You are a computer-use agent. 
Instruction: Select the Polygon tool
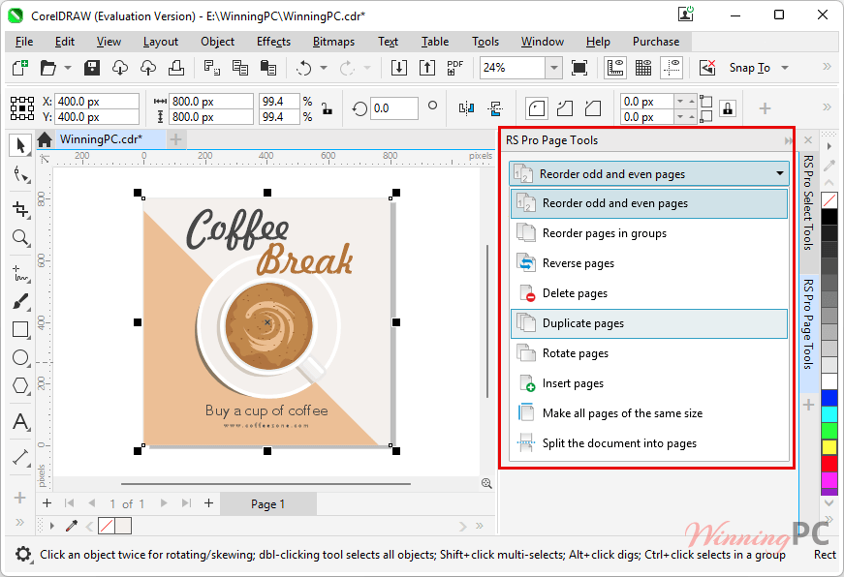tap(20, 385)
